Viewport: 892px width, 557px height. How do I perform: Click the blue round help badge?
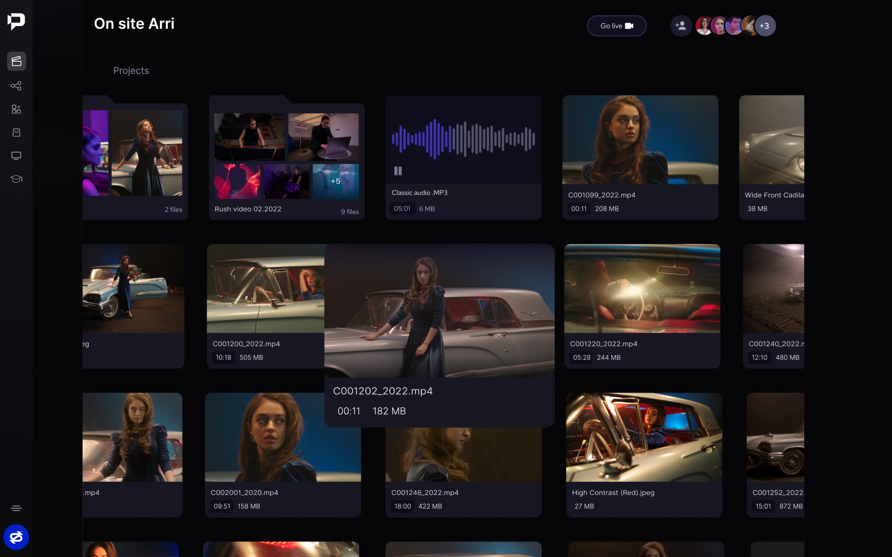16,537
